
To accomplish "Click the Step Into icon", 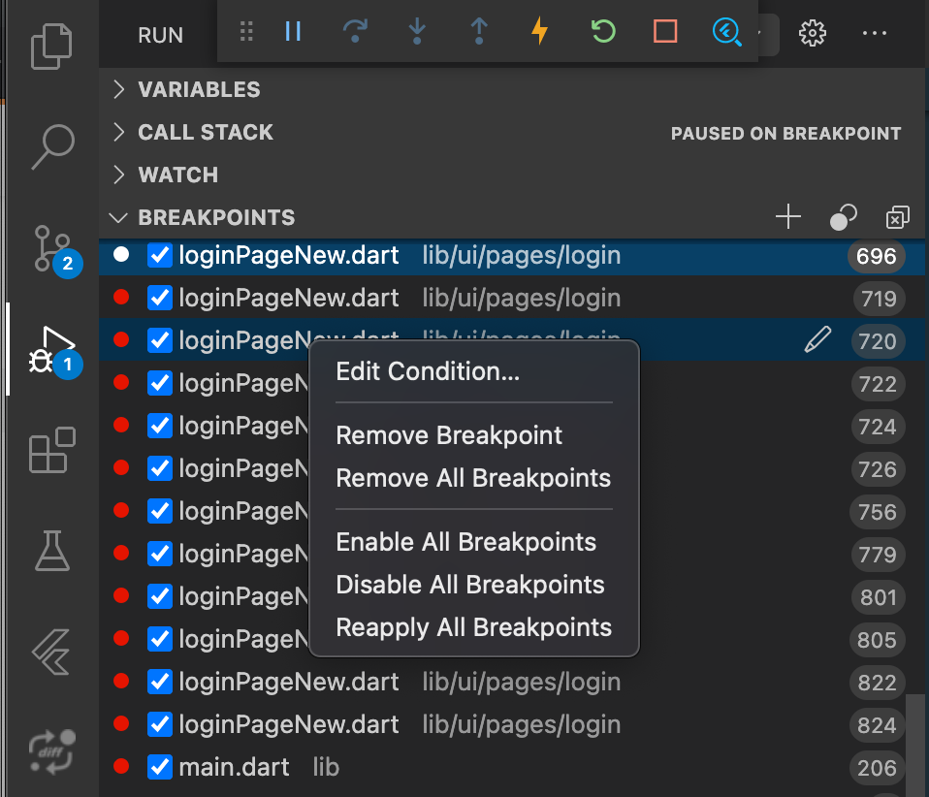I will pyautogui.click(x=417, y=32).
